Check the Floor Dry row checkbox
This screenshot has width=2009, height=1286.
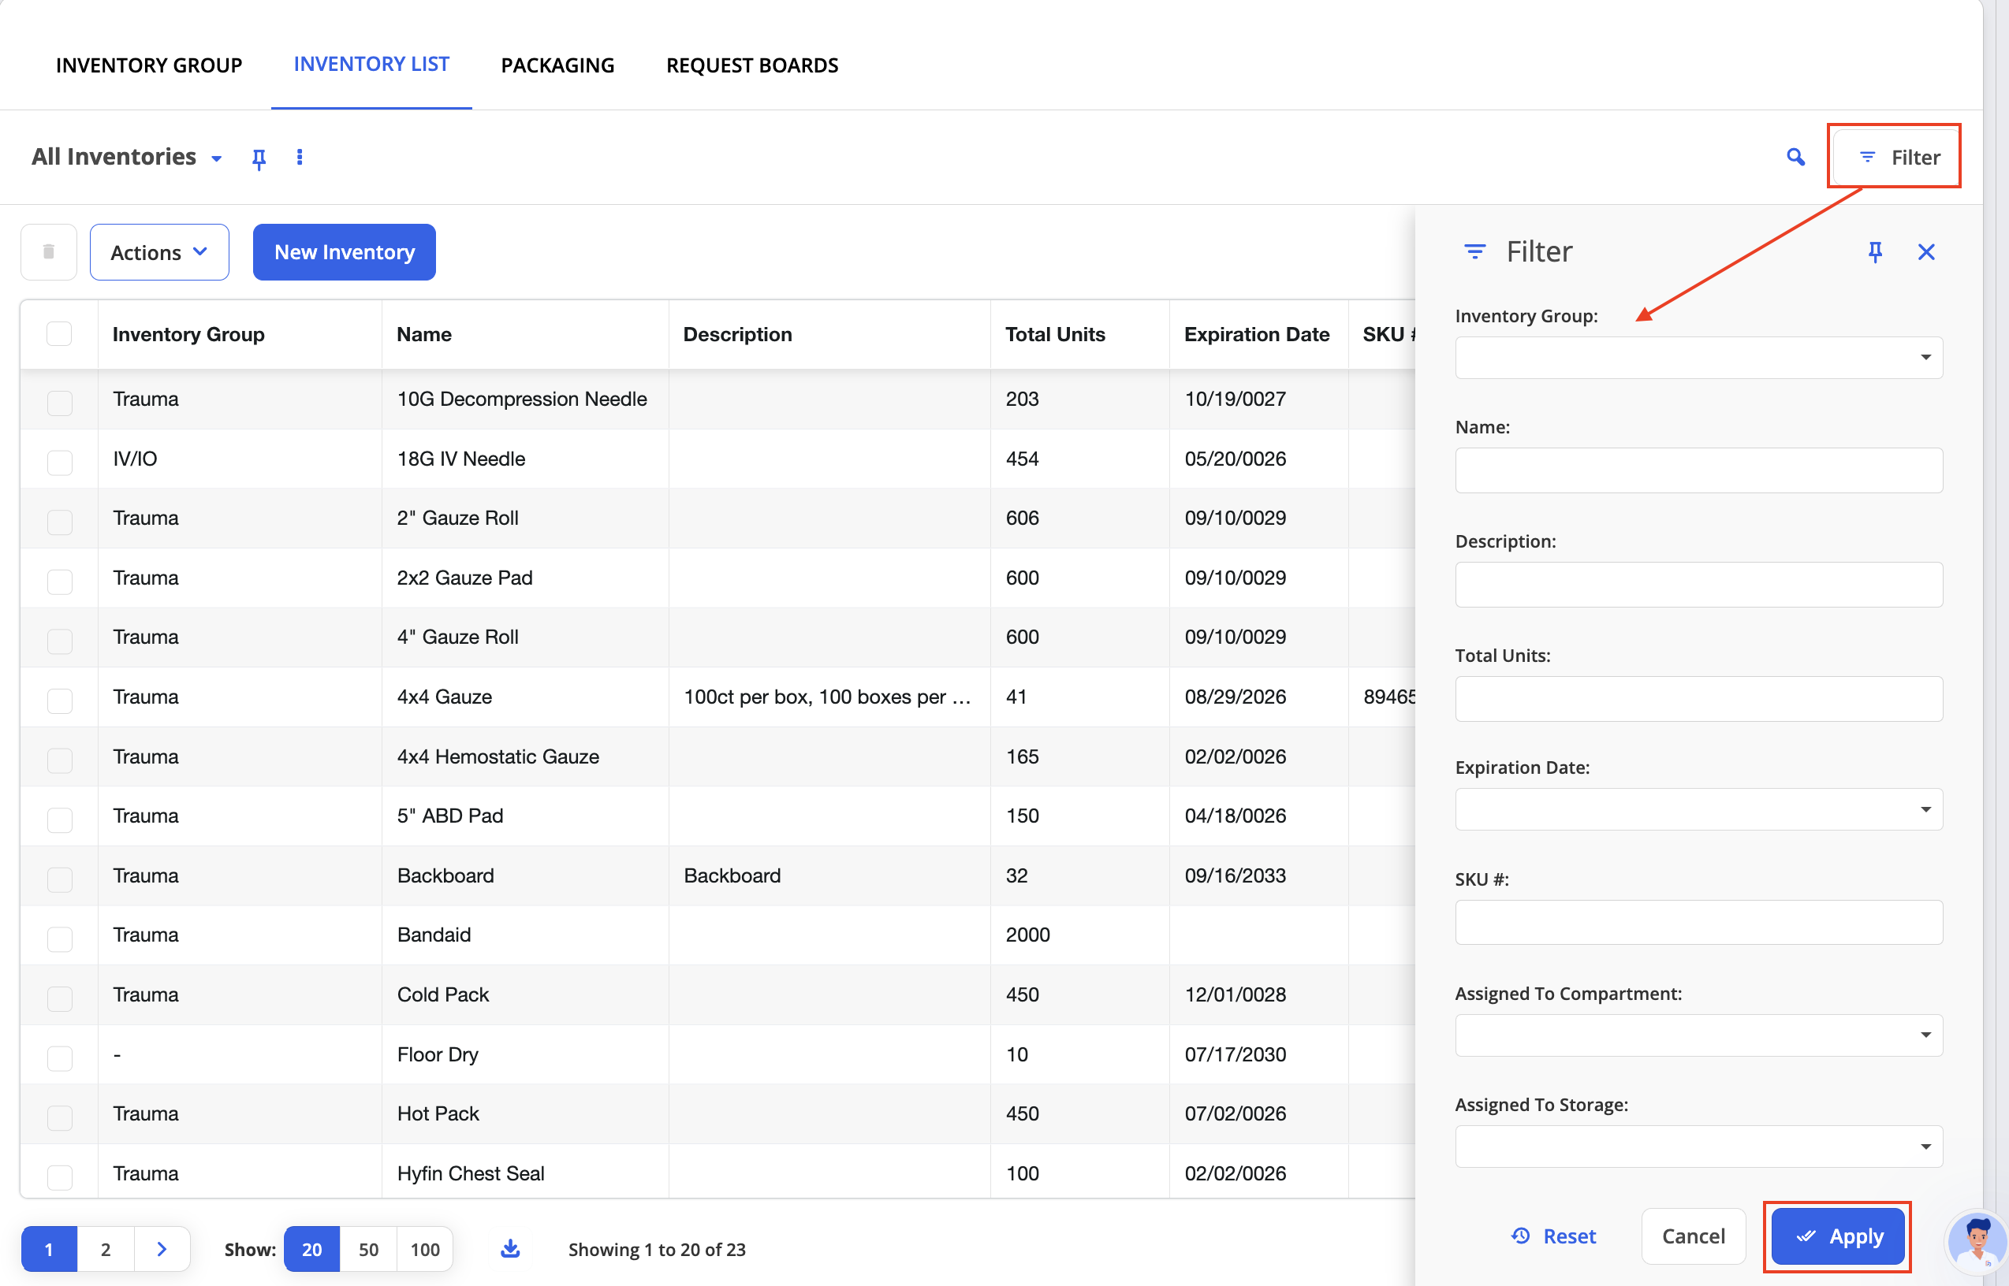[60, 1058]
